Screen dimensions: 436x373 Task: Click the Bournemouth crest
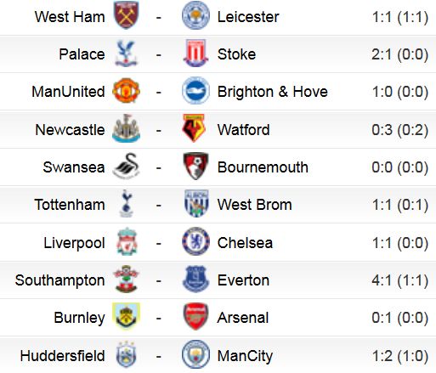point(195,166)
